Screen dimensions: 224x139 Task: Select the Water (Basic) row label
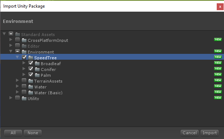coord(48,93)
